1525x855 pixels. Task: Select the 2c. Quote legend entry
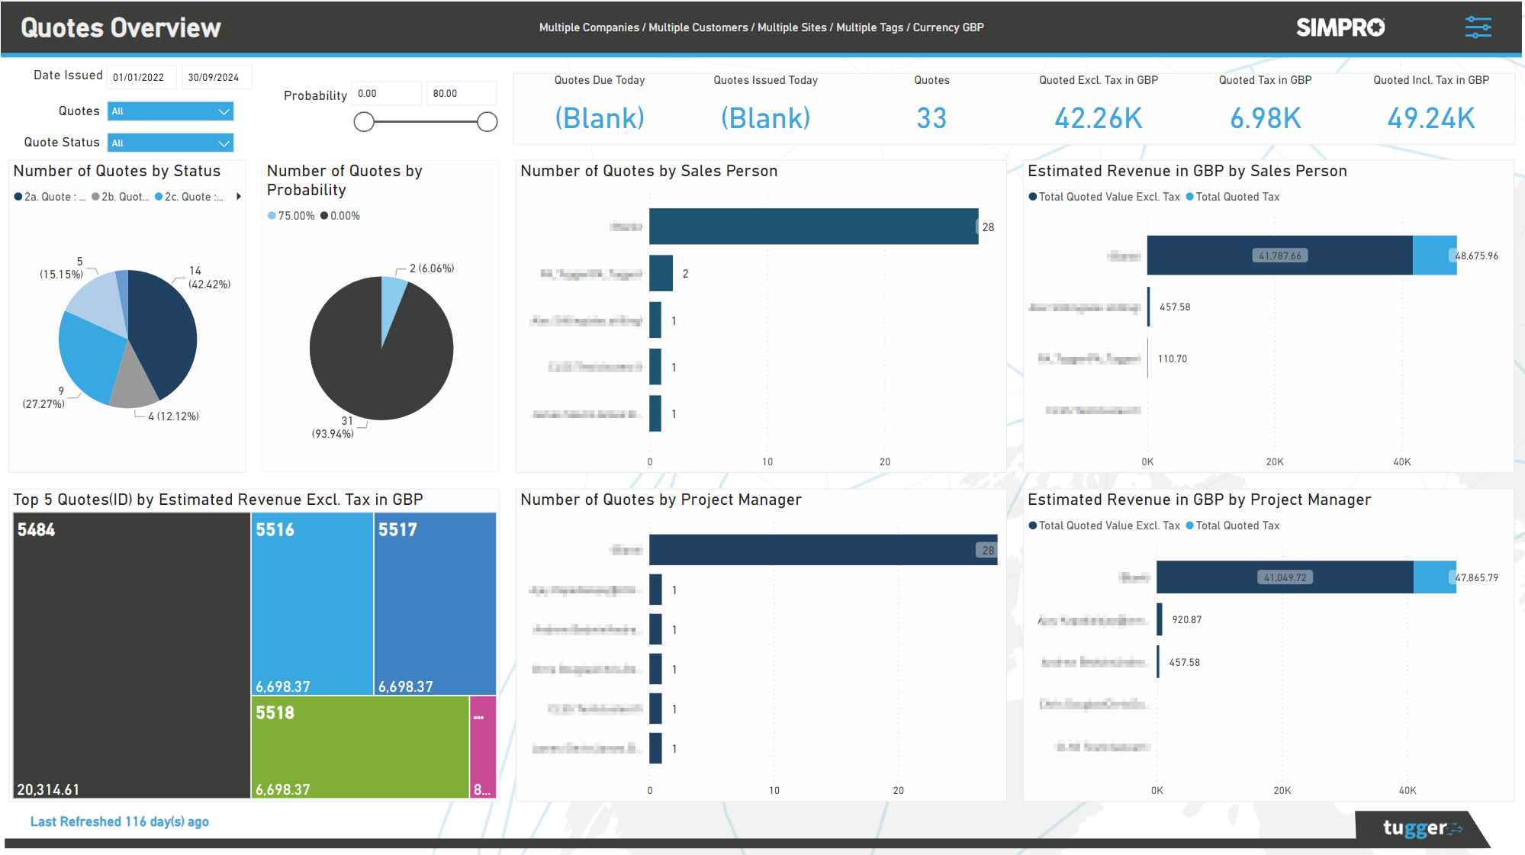point(189,197)
